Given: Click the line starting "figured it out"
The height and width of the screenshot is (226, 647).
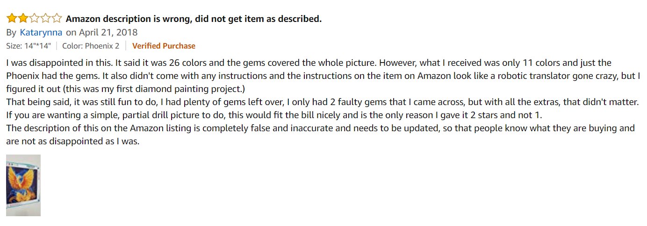Looking at the screenshot, I should (140, 89).
